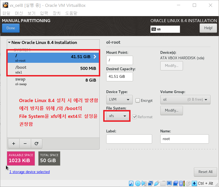The image size is (219, 187).
Task: Click the TOTAL SPACE 50 GiB box
Action: pos(49,159)
